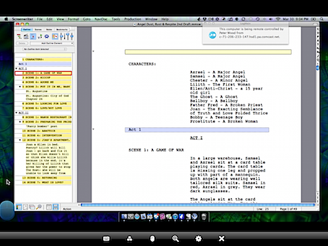Open the Production menu
Image resolution: width=328 pixels, height=246 pixels.
pos(133,19)
